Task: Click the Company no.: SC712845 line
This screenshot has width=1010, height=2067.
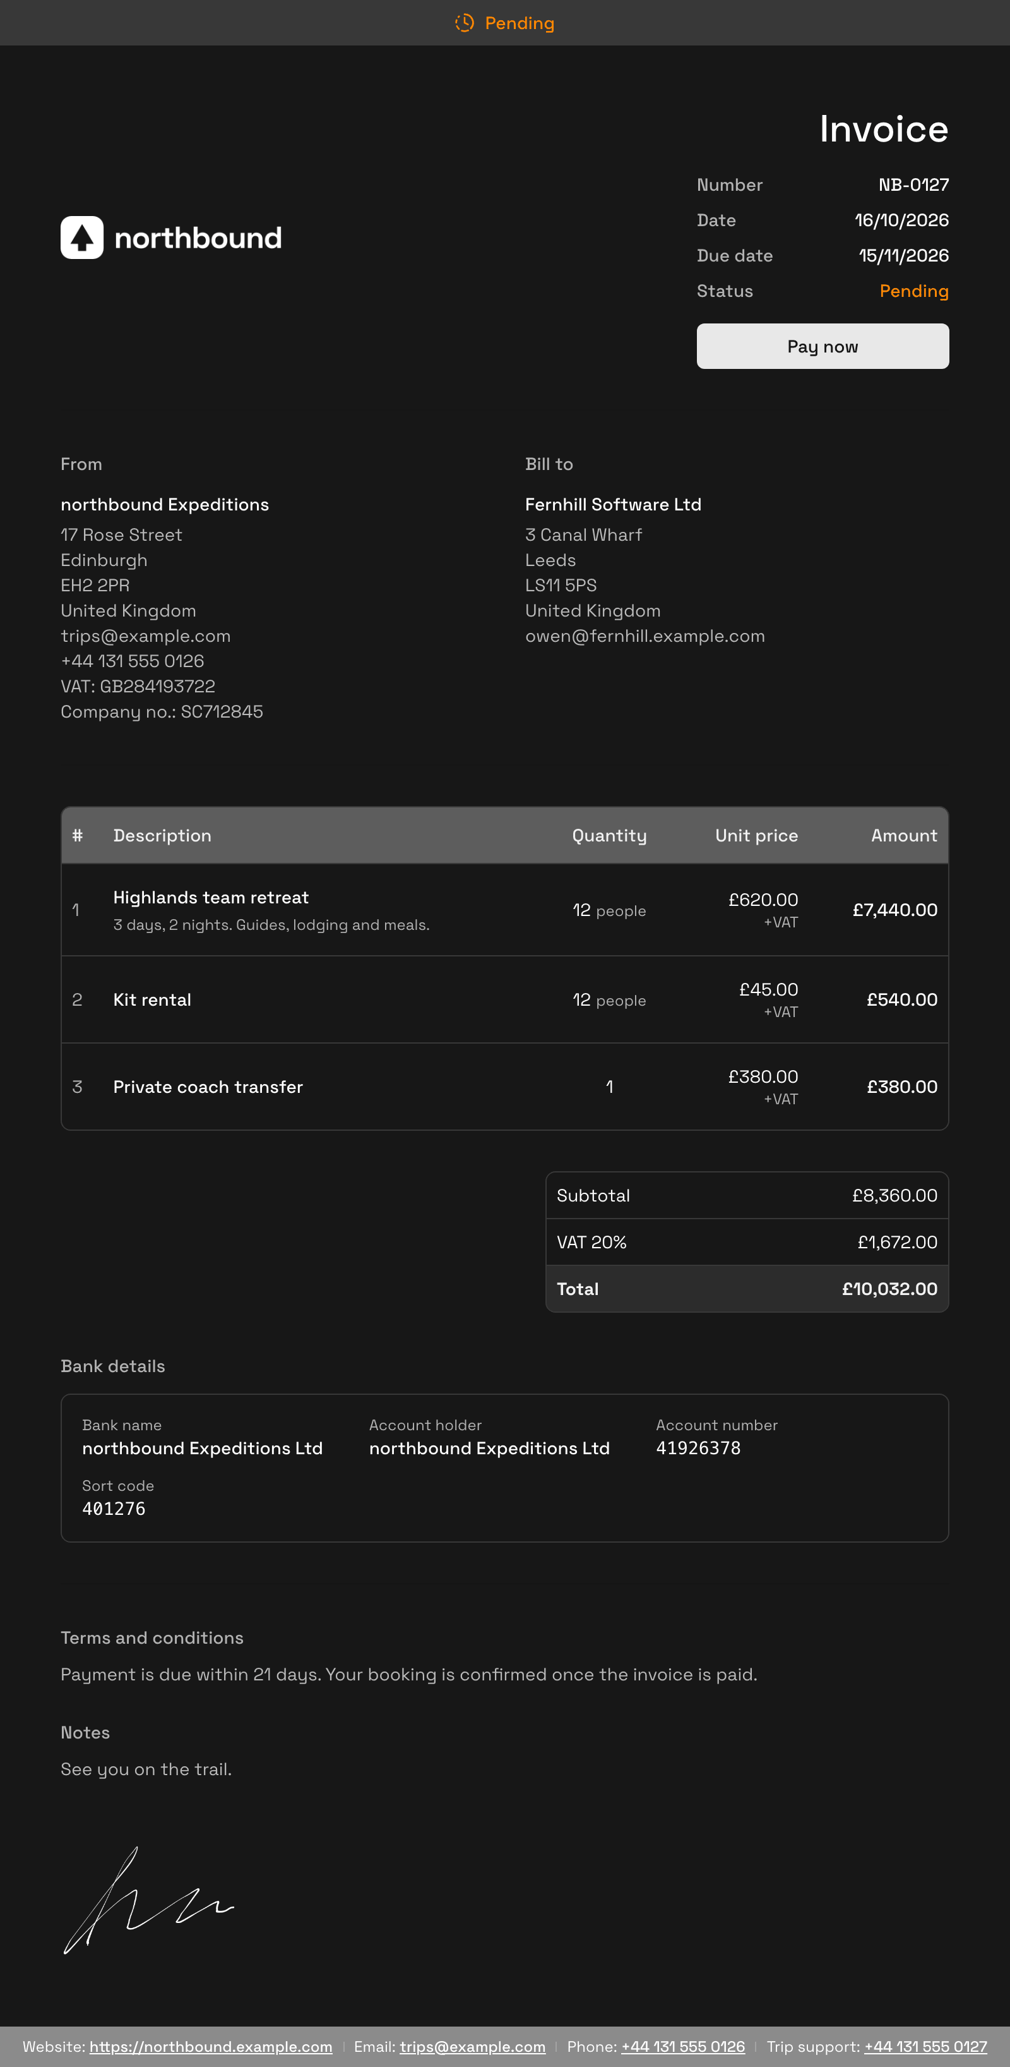Action: (162, 712)
